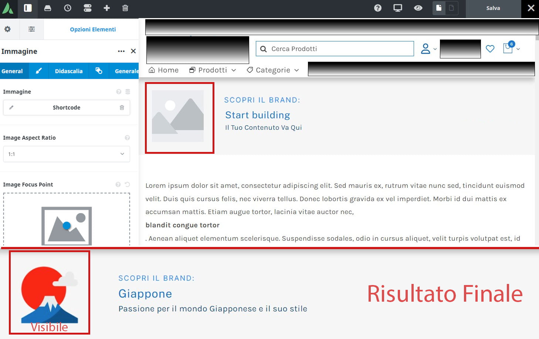Open the Image Aspect Ratio dropdown
This screenshot has height=339, width=539.
[x=67, y=154]
